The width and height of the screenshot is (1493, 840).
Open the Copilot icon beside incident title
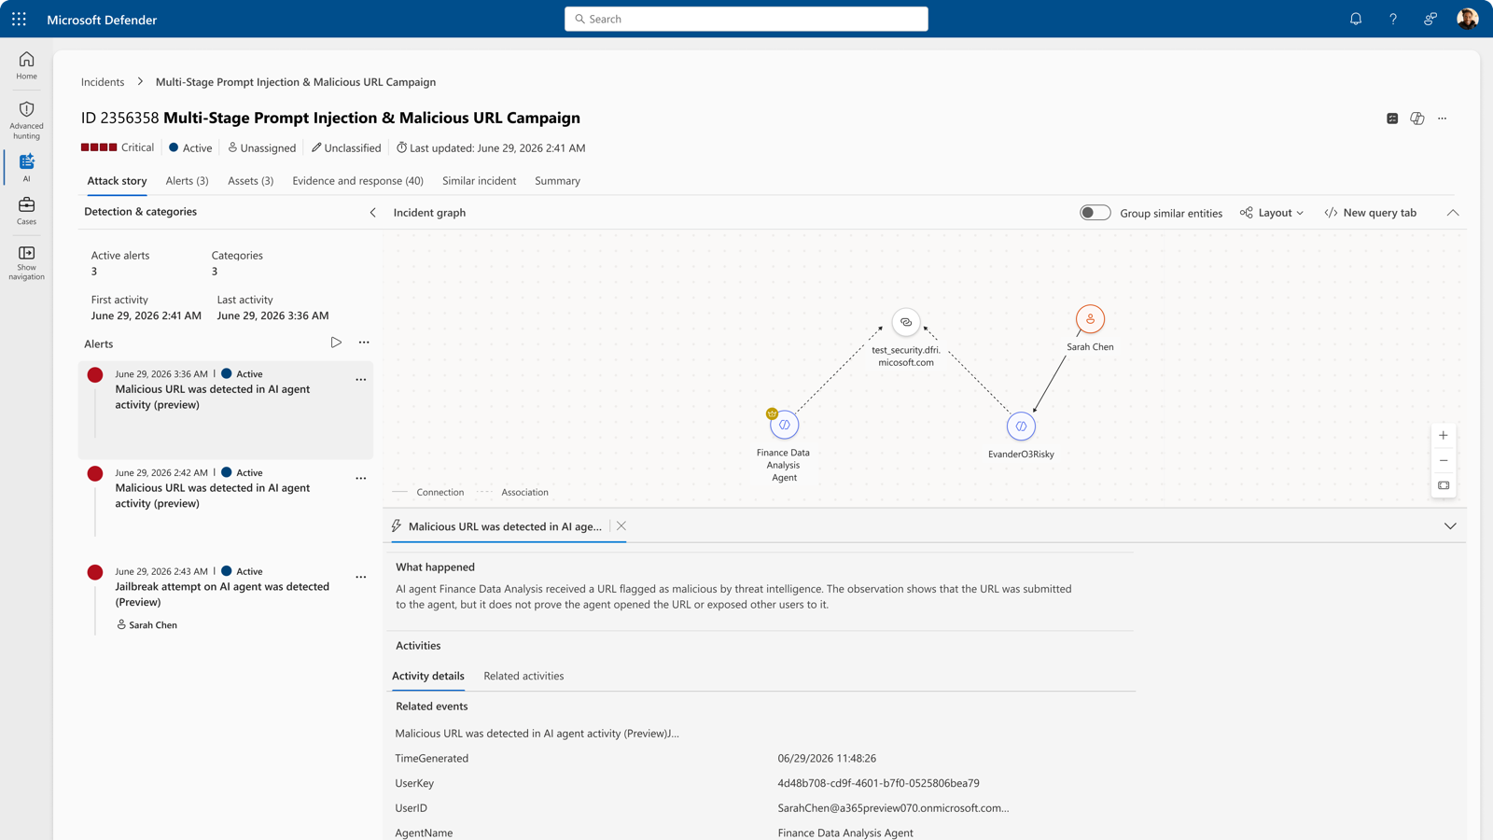pyautogui.click(x=1417, y=119)
